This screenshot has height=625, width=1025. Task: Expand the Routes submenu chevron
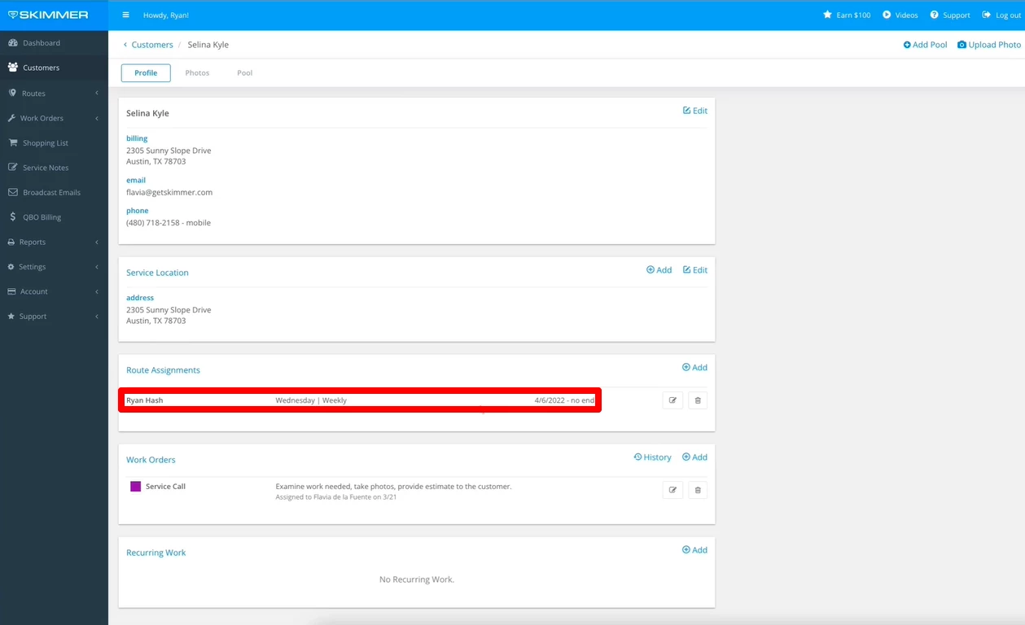pyautogui.click(x=97, y=93)
